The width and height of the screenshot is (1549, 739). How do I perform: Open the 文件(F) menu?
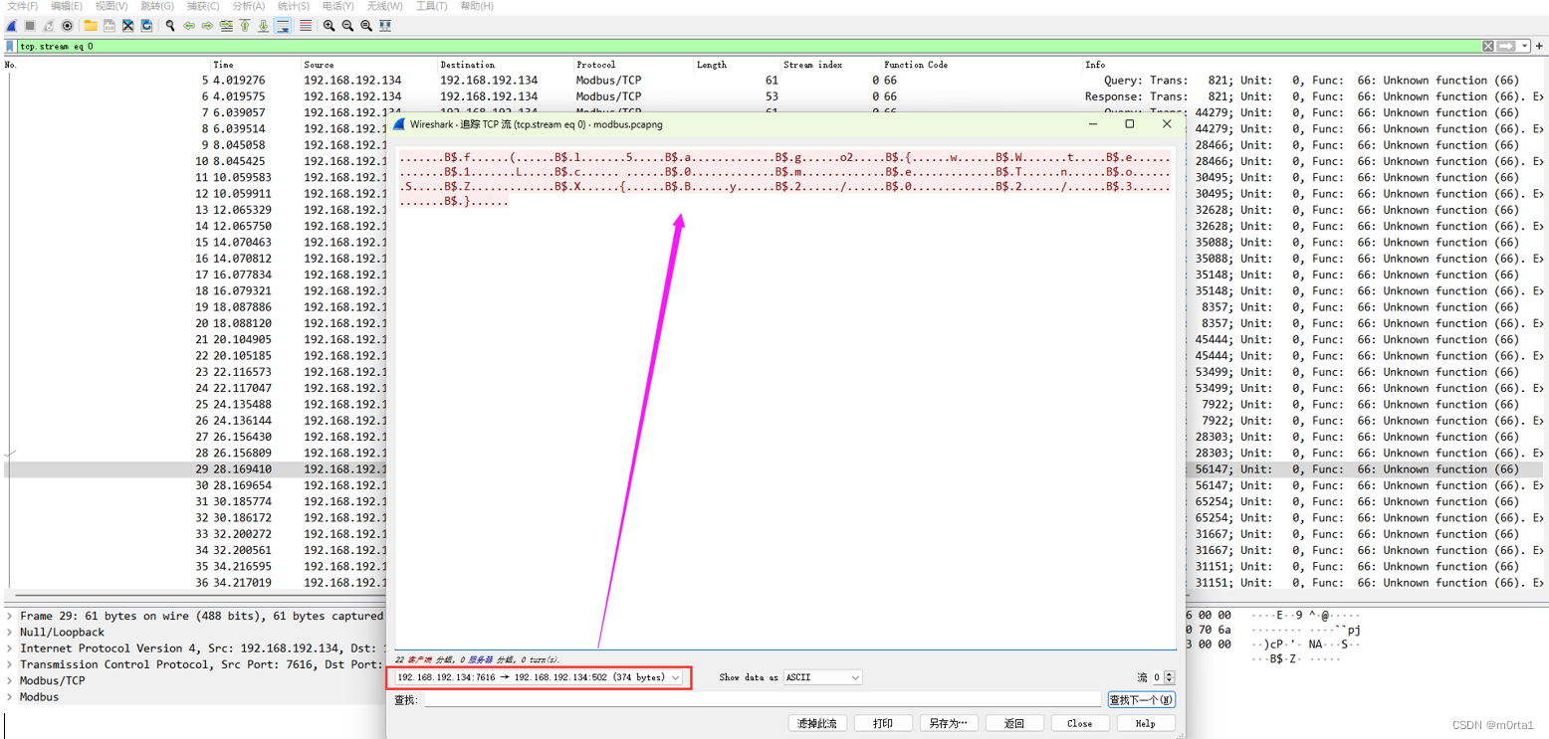pos(23,6)
